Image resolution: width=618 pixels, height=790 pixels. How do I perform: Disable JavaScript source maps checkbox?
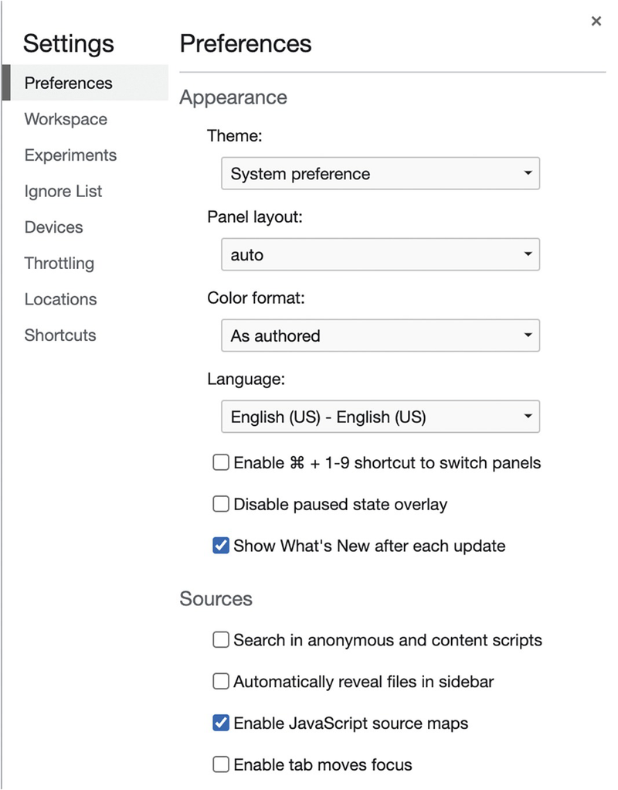click(221, 724)
